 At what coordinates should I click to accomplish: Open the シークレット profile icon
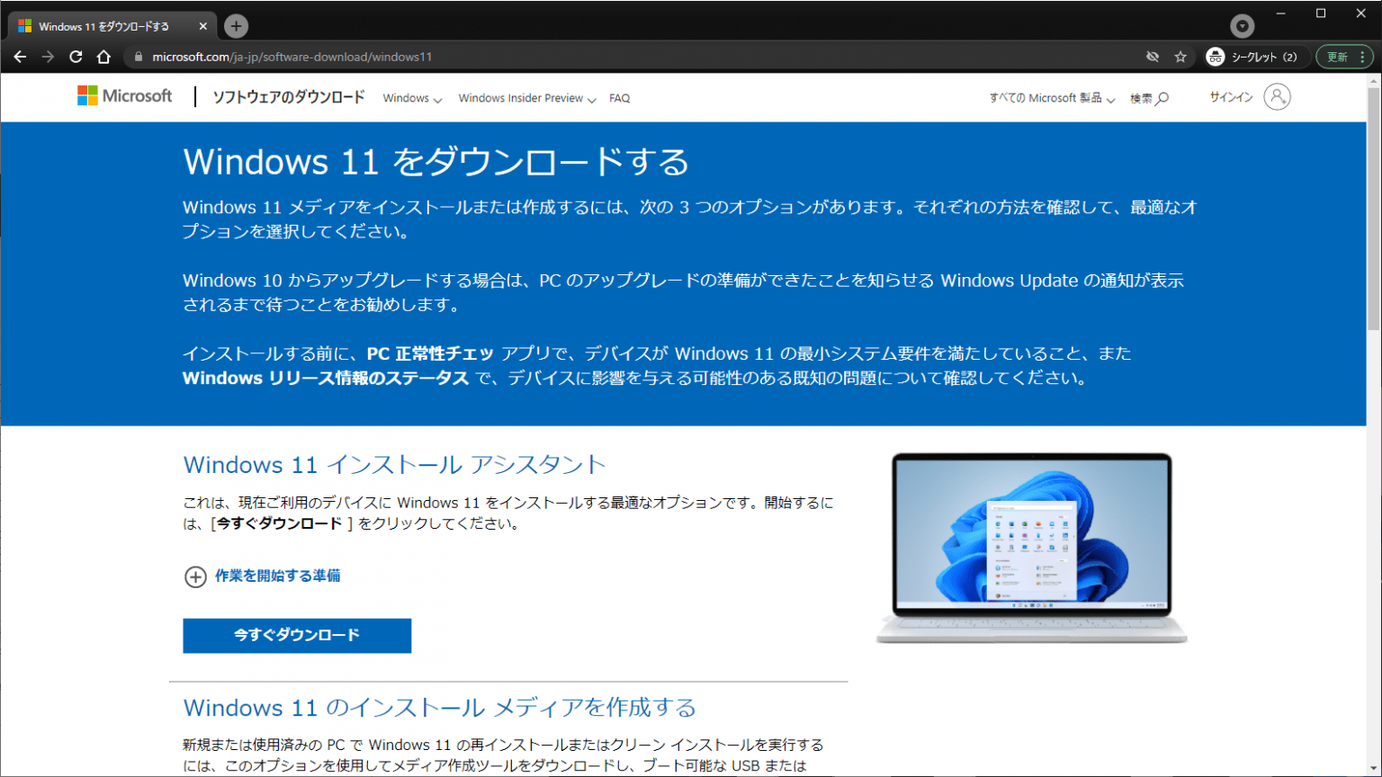tap(1218, 56)
